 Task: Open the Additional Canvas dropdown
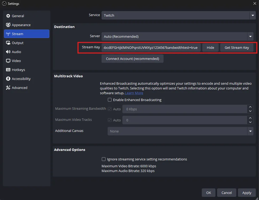point(180,131)
